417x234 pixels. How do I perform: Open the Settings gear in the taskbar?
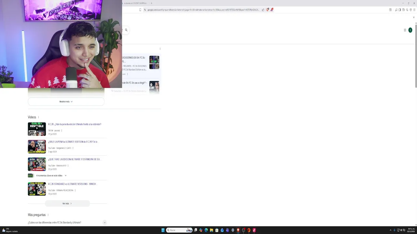point(233,230)
